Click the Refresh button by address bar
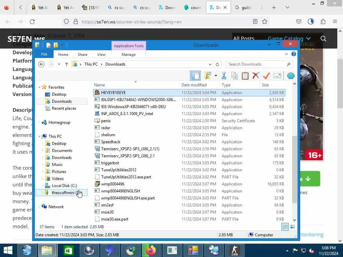This screenshot has height=257, width=343. point(217,64)
